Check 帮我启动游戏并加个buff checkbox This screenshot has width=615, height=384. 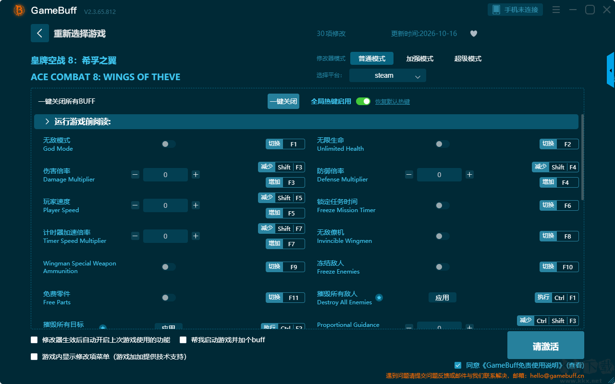(x=183, y=340)
